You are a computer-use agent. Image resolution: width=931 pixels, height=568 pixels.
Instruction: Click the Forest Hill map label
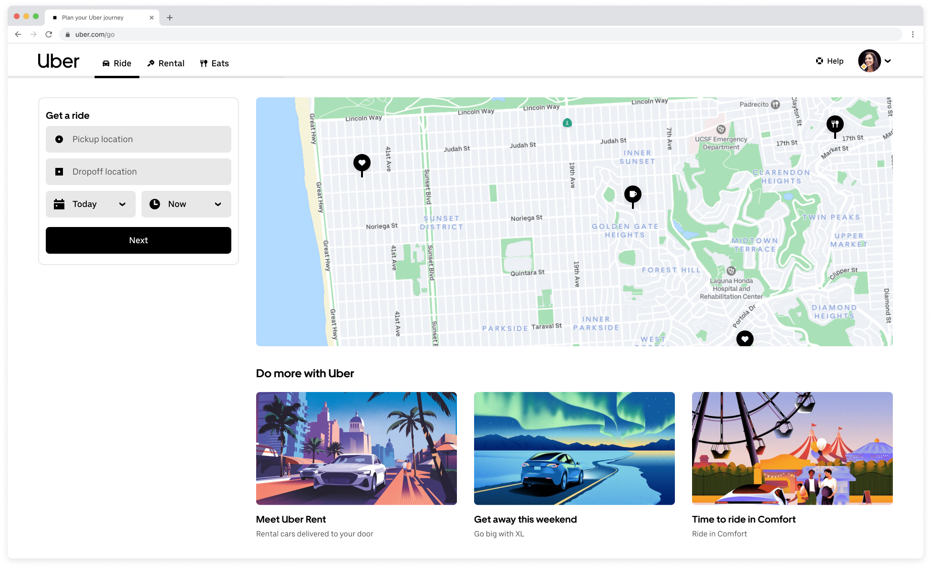671,270
